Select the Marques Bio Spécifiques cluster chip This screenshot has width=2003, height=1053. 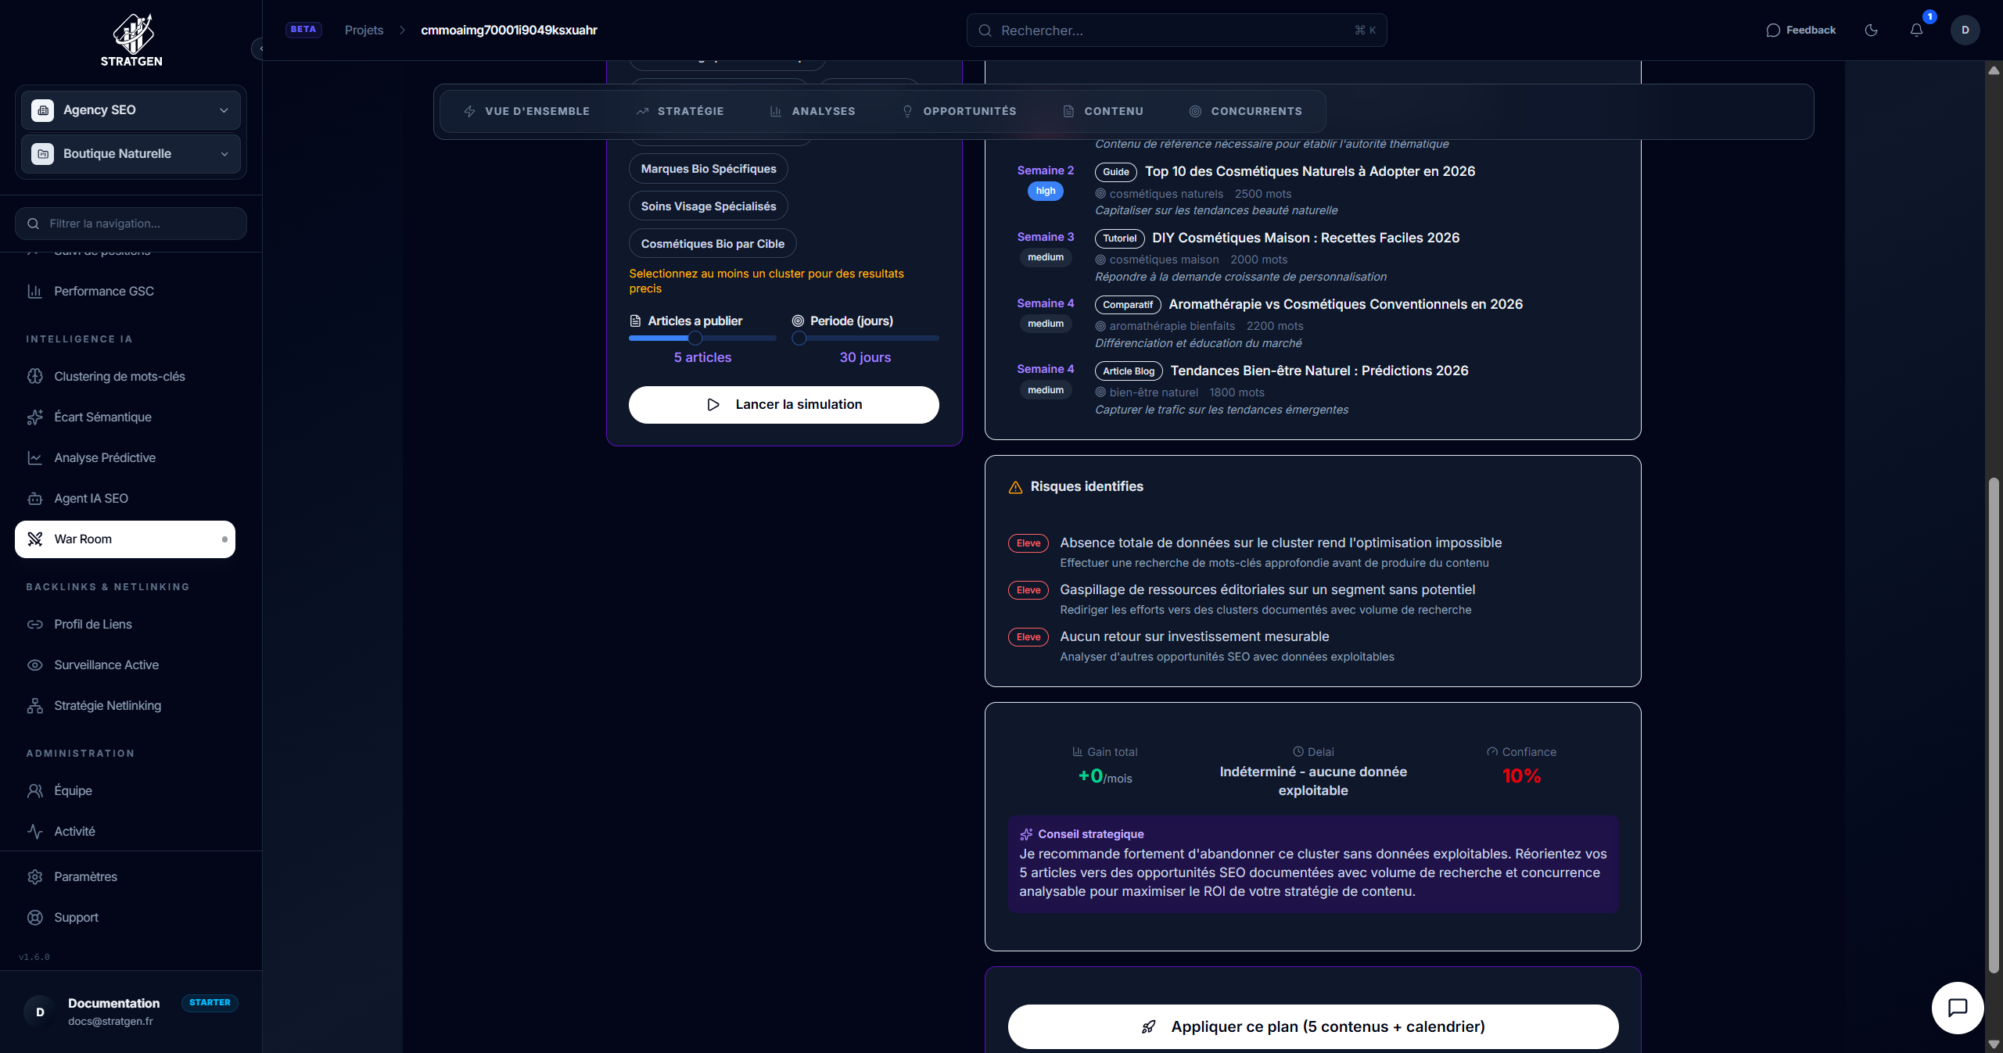coord(708,168)
